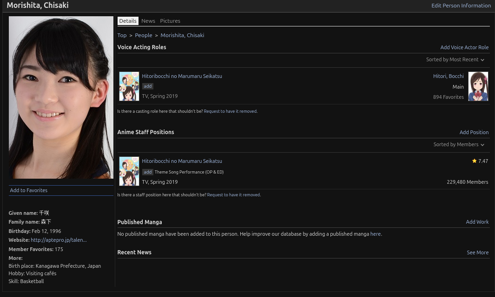495x297 pixels.
Task: Open the Details tab
Action: point(128,21)
